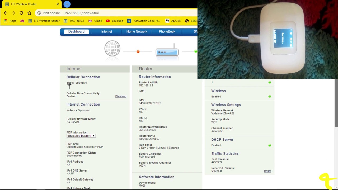The height and width of the screenshot is (190, 338).
Task: Click the Run Time value
Action: click(x=159, y=148)
